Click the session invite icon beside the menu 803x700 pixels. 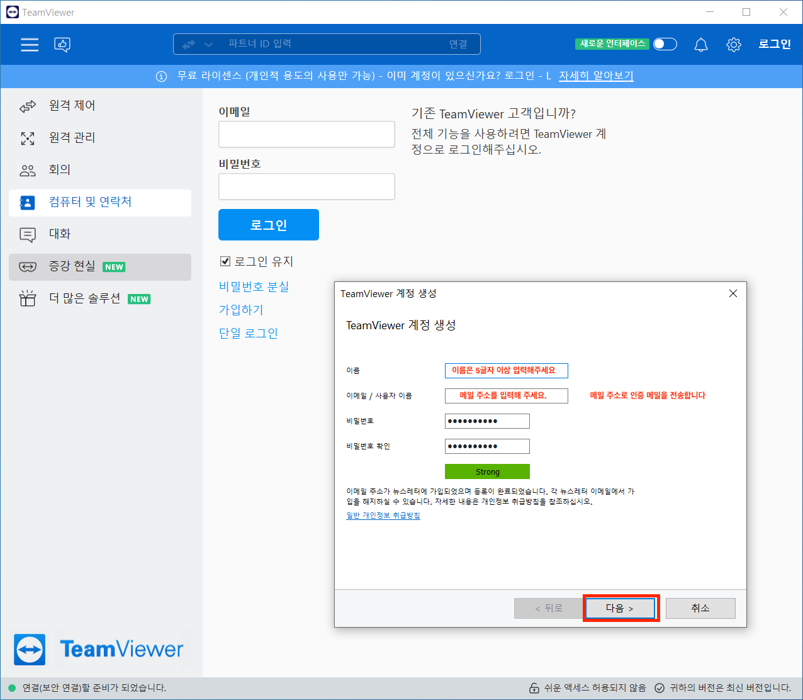[x=62, y=44]
